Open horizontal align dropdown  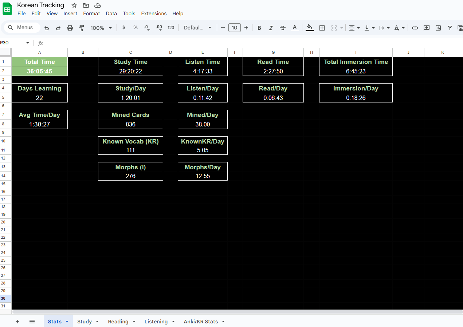(354, 28)
